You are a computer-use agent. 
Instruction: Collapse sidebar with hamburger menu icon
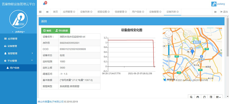coord(40,12)
